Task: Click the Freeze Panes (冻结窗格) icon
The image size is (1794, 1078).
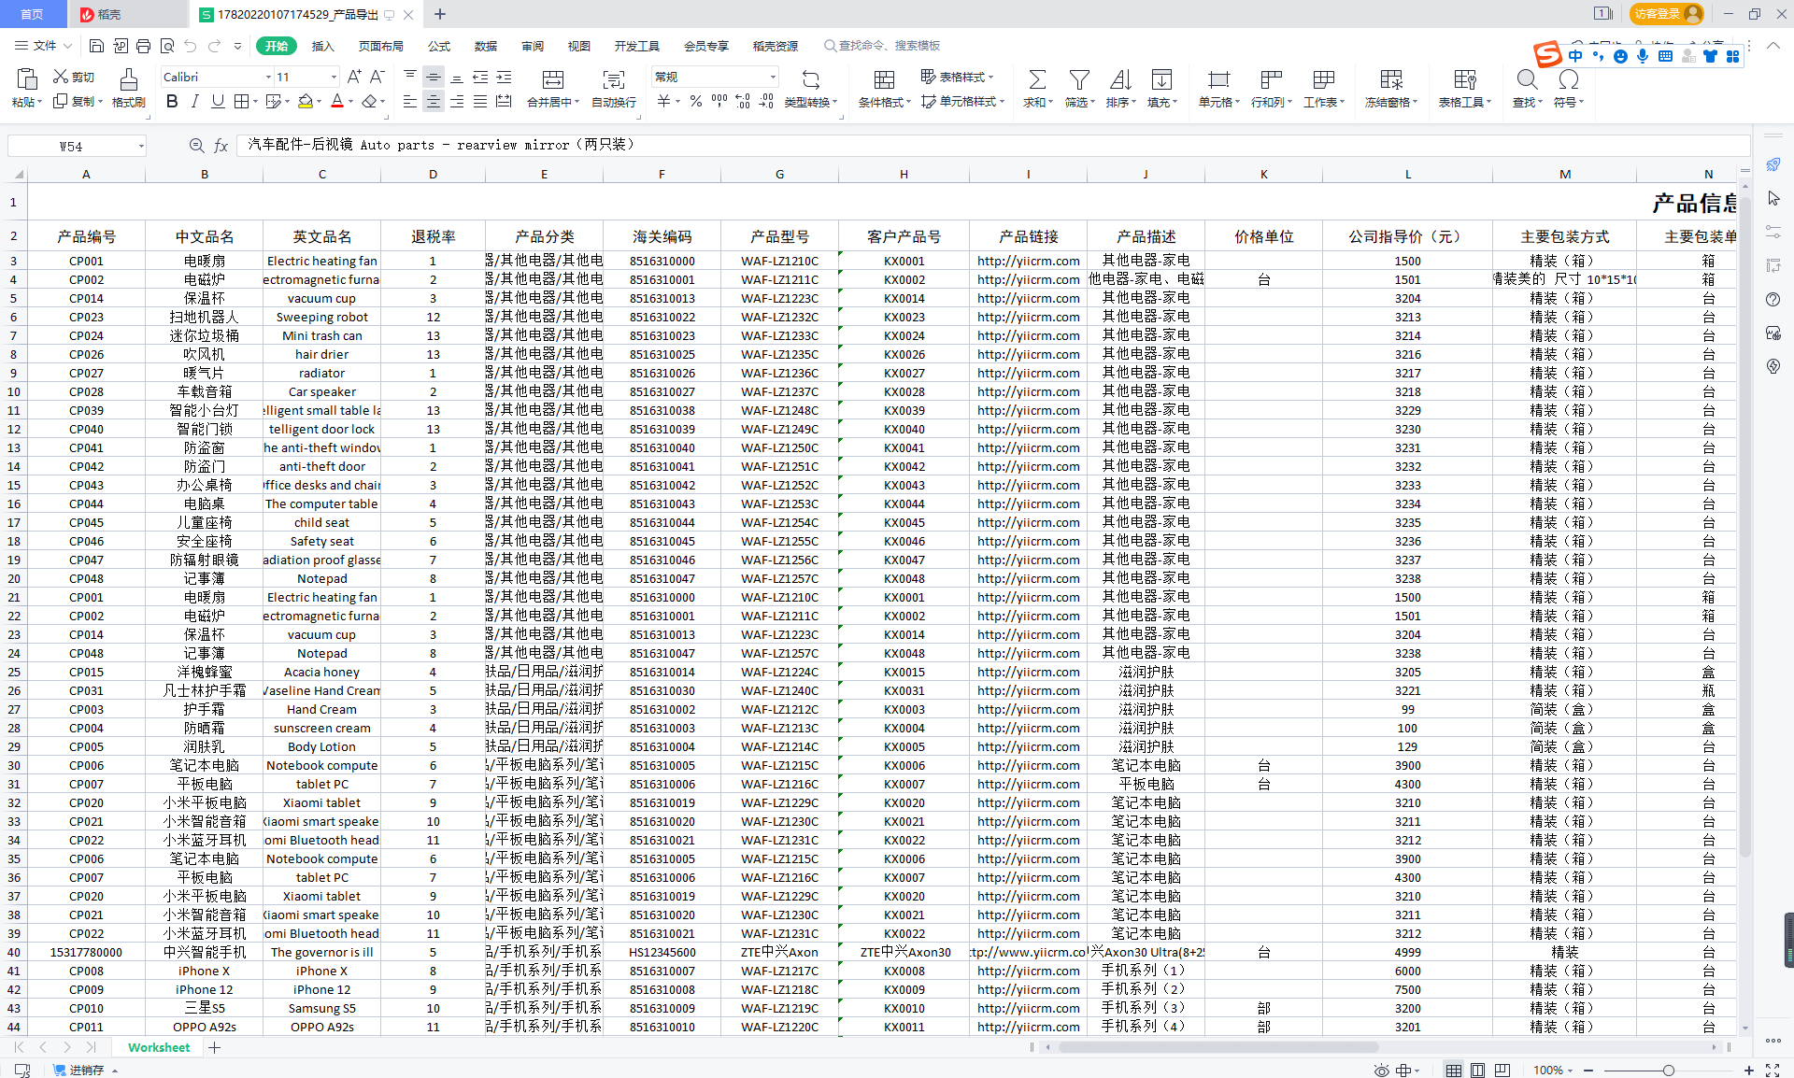Action: 1390,80
